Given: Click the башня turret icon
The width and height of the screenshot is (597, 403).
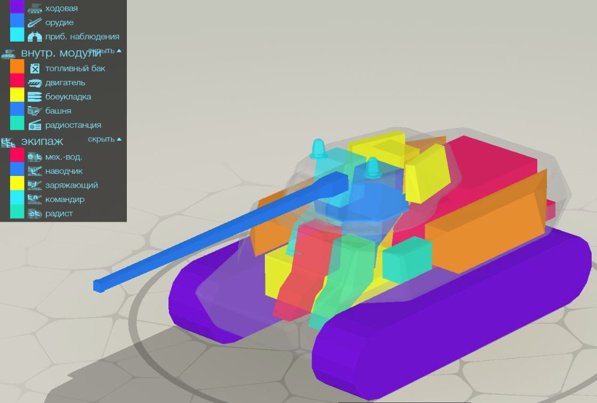Looking at the screenshot, I should click(35, 111).
